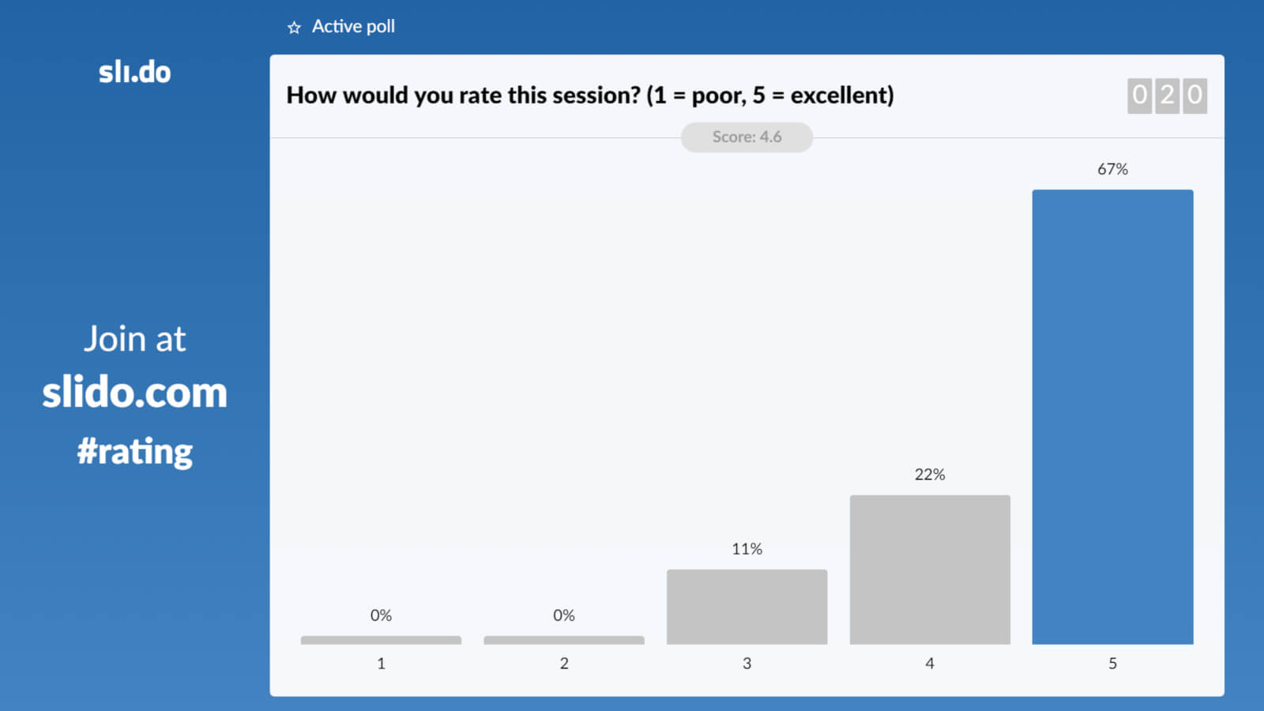Viewport: 1264px width, 711px height.
Task: Click the 11% label above the bar
Action: (x=747, y=549)
